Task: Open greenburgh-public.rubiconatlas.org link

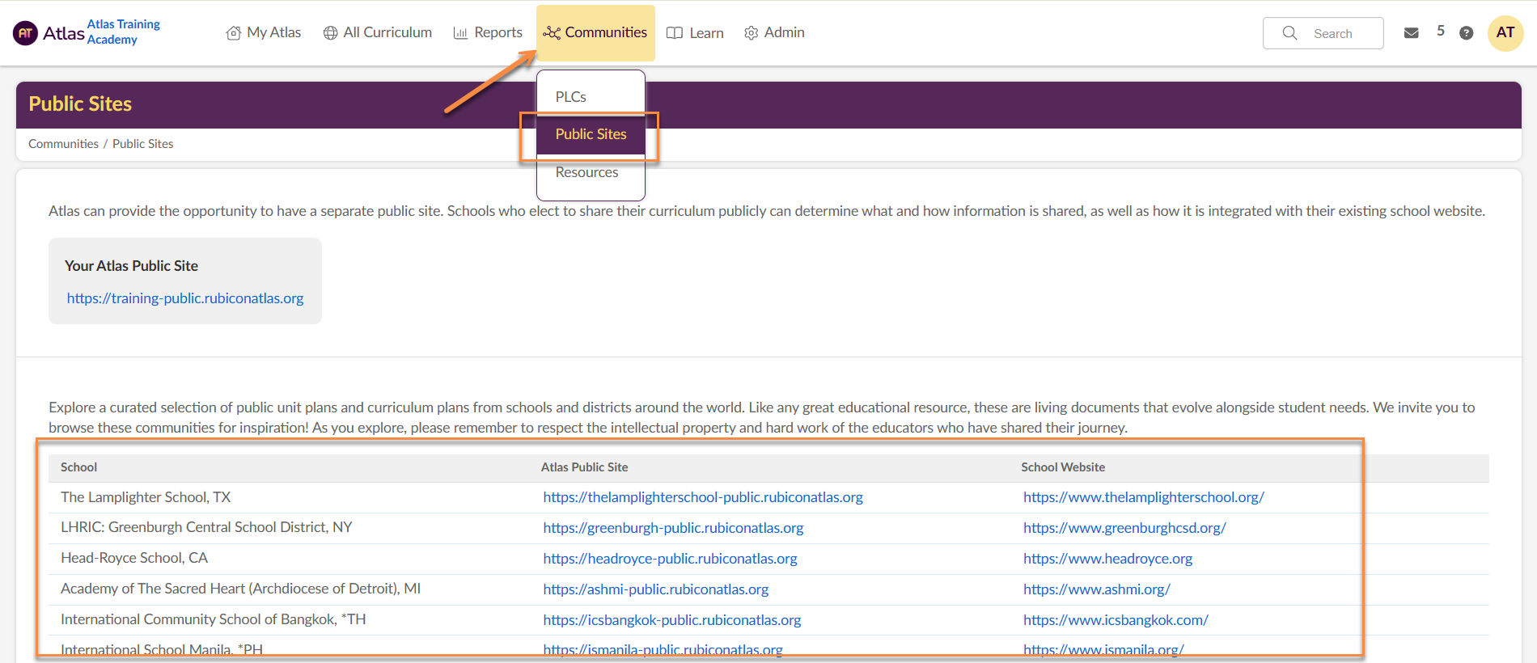Action: [673, 528]
